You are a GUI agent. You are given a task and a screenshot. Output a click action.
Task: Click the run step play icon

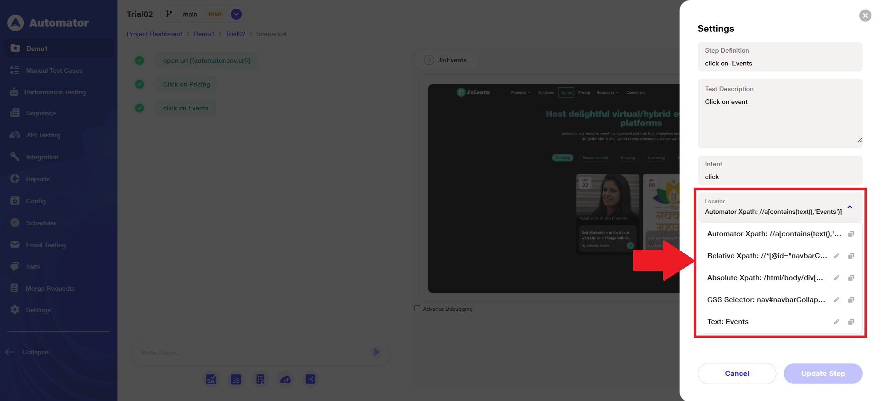coord(376,352)
